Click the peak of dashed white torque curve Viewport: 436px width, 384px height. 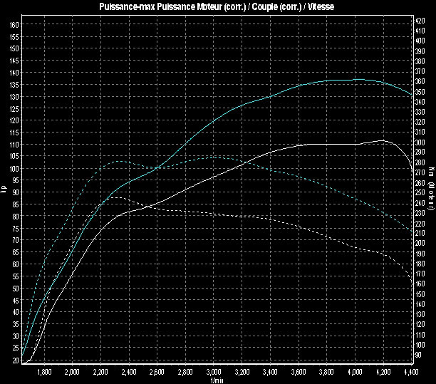(116, 197)
